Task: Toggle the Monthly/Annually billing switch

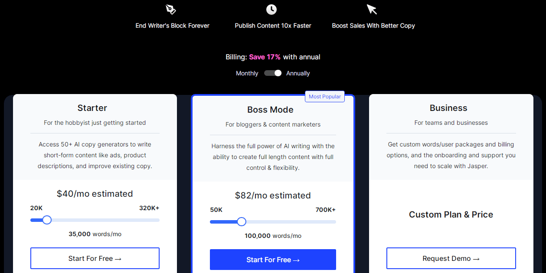Action: [x=273, y=73]
